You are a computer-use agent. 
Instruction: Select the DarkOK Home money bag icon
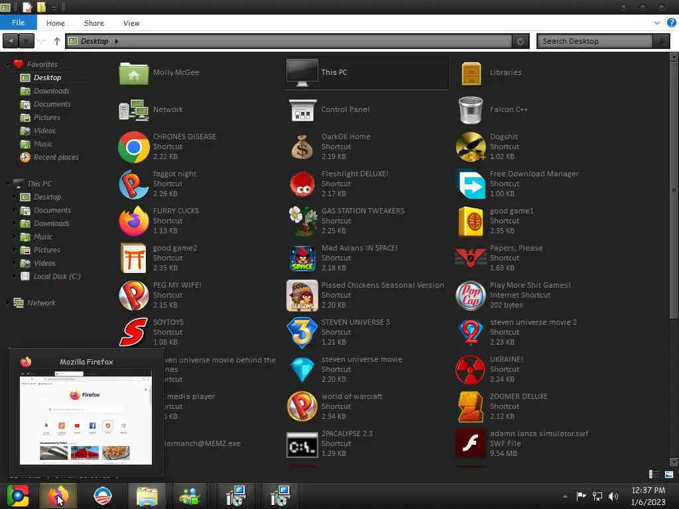[x=302, y=146]
